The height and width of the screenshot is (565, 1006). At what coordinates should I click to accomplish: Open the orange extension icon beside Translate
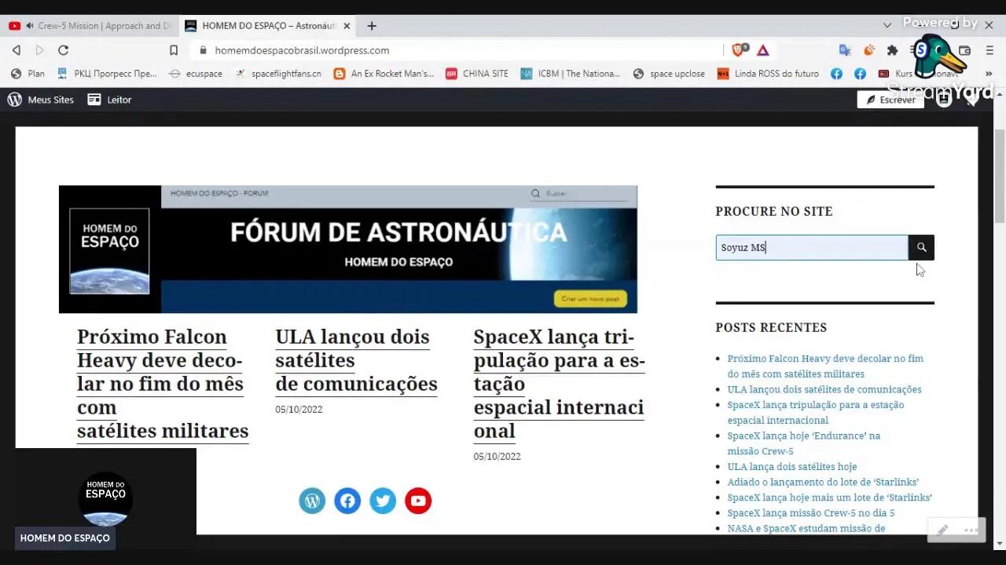(869, 50)
